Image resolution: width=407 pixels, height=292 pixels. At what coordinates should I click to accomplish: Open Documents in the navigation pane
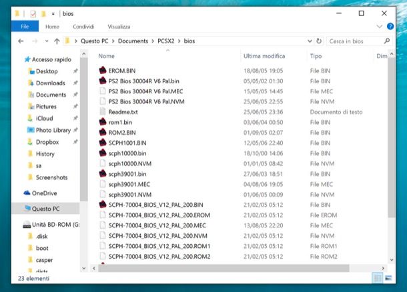(x=51, y=95)
